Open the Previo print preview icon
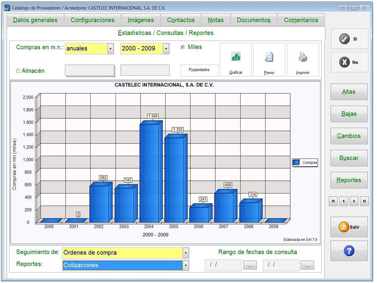This screenshot has height=283, width=377. tap(269, 57)
